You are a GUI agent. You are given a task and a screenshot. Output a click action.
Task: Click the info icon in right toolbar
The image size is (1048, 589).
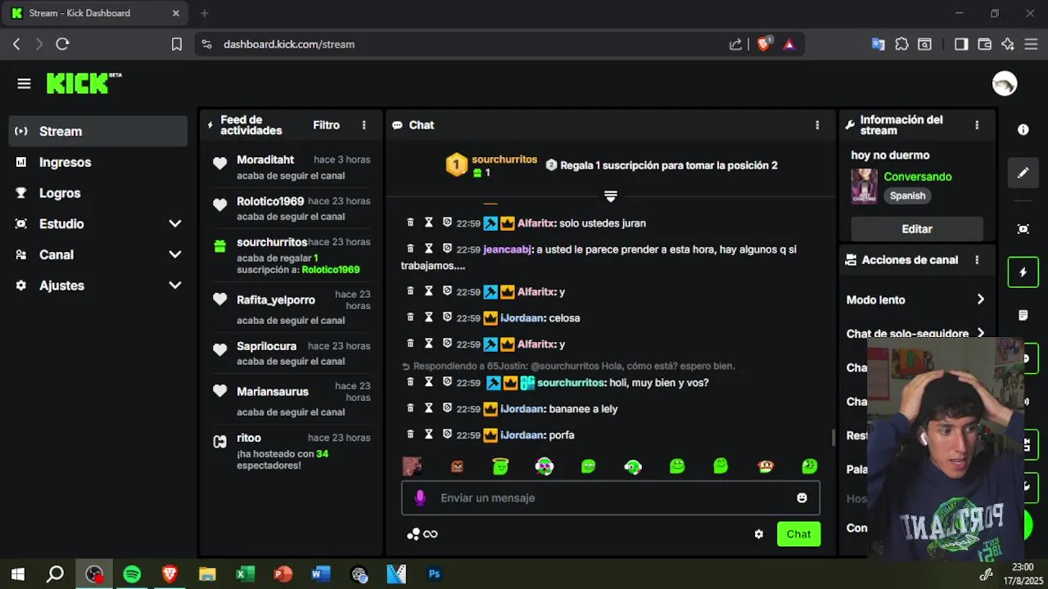coord(1023,129)
